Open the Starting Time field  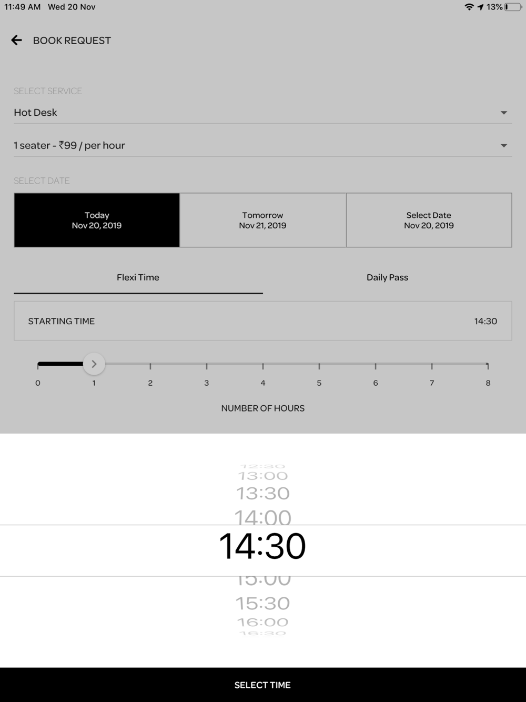[x=262, y=321]
